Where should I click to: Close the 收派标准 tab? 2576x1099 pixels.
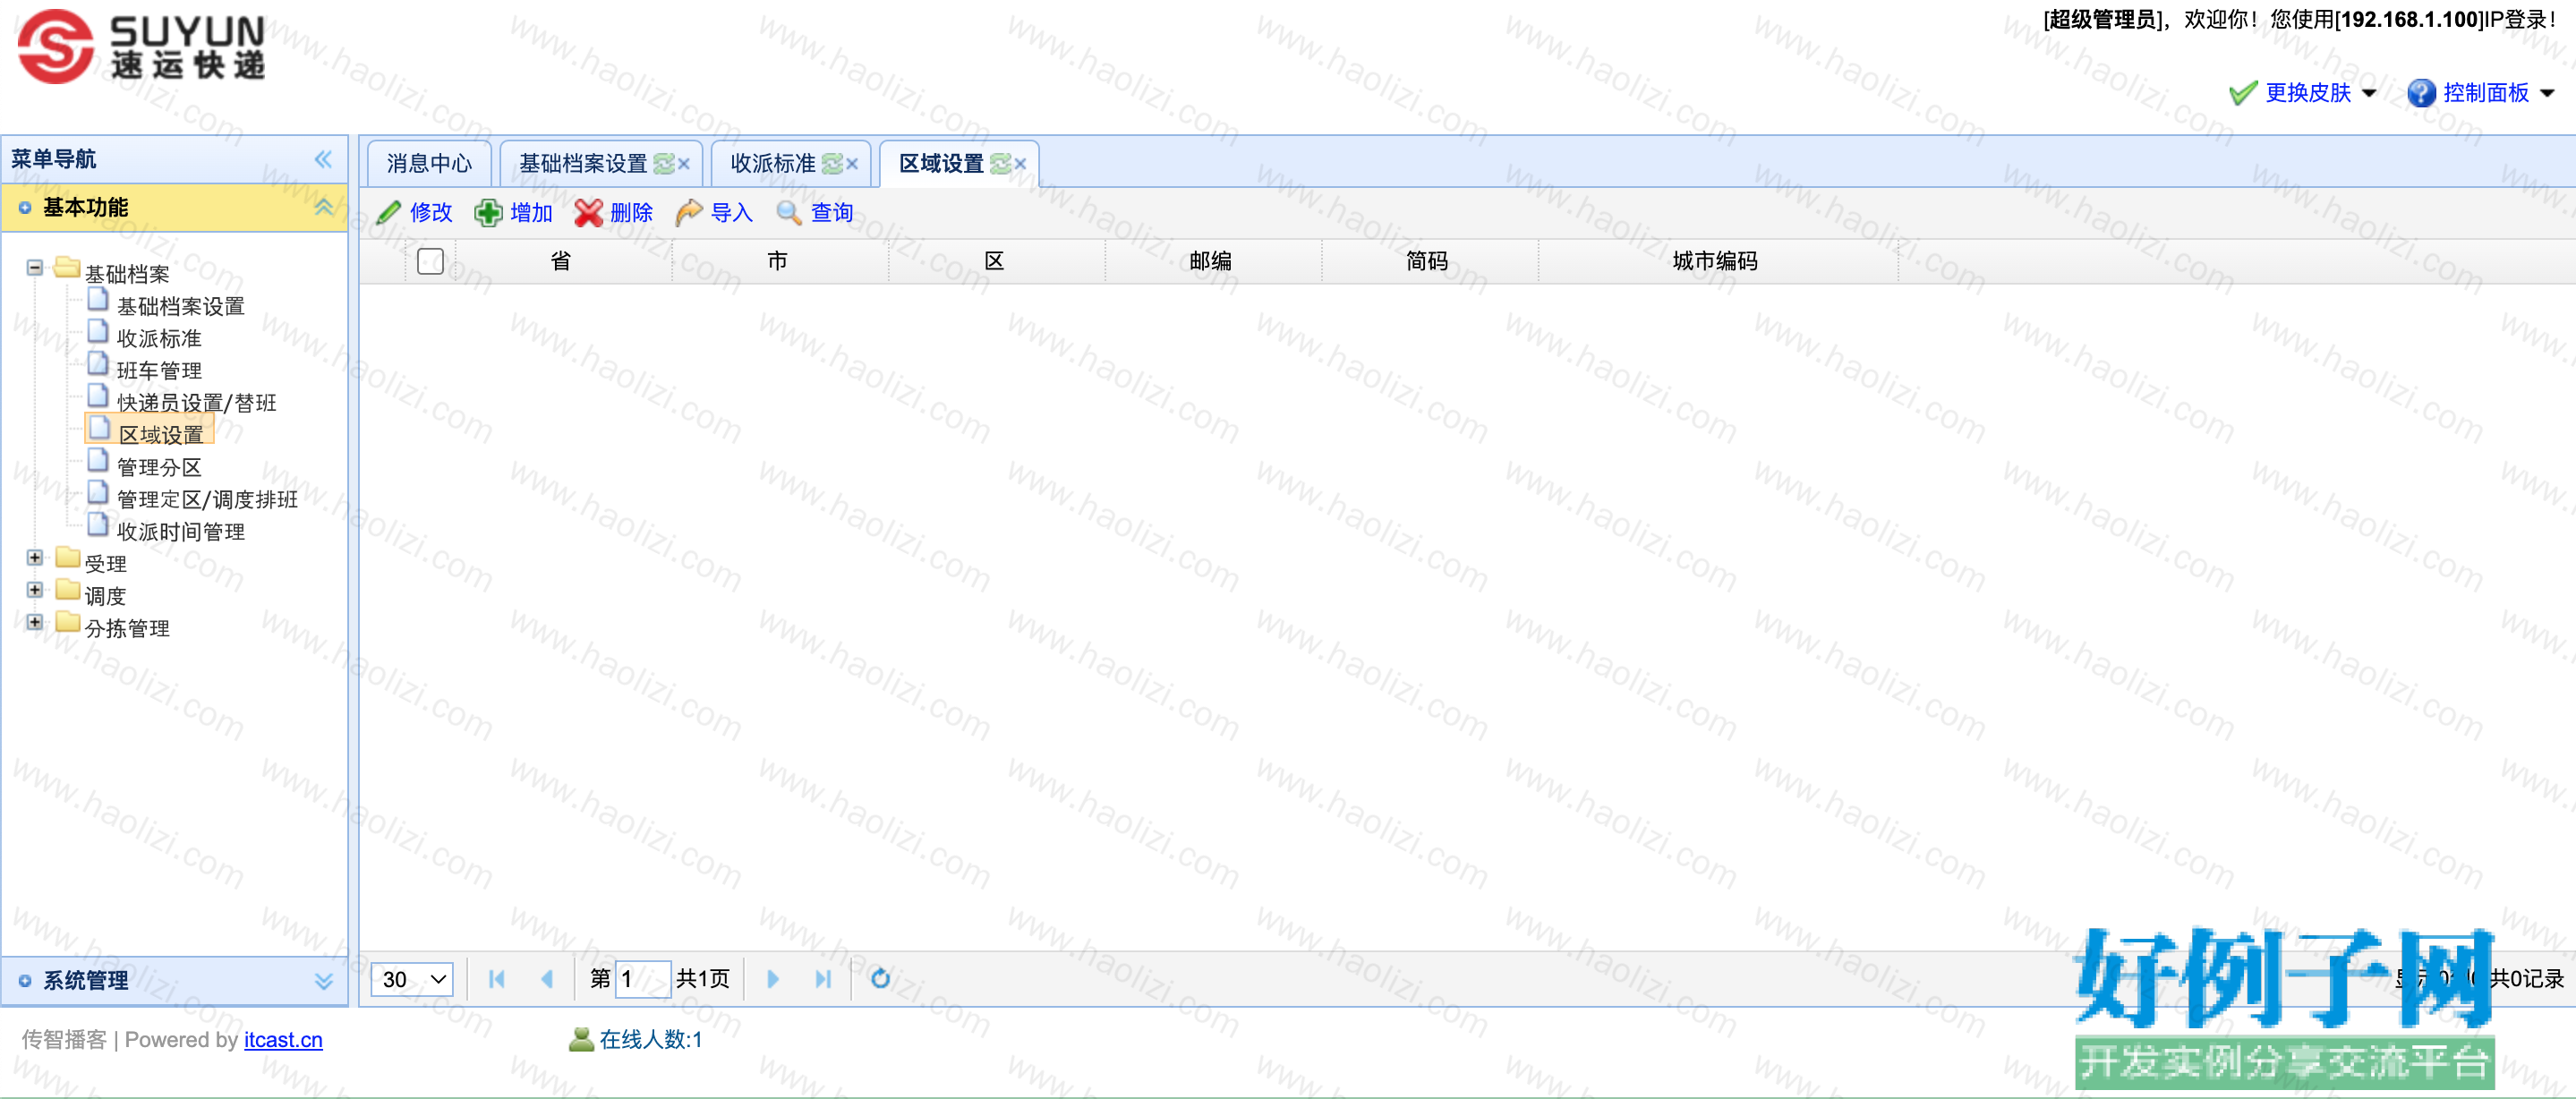click(852, 164)
